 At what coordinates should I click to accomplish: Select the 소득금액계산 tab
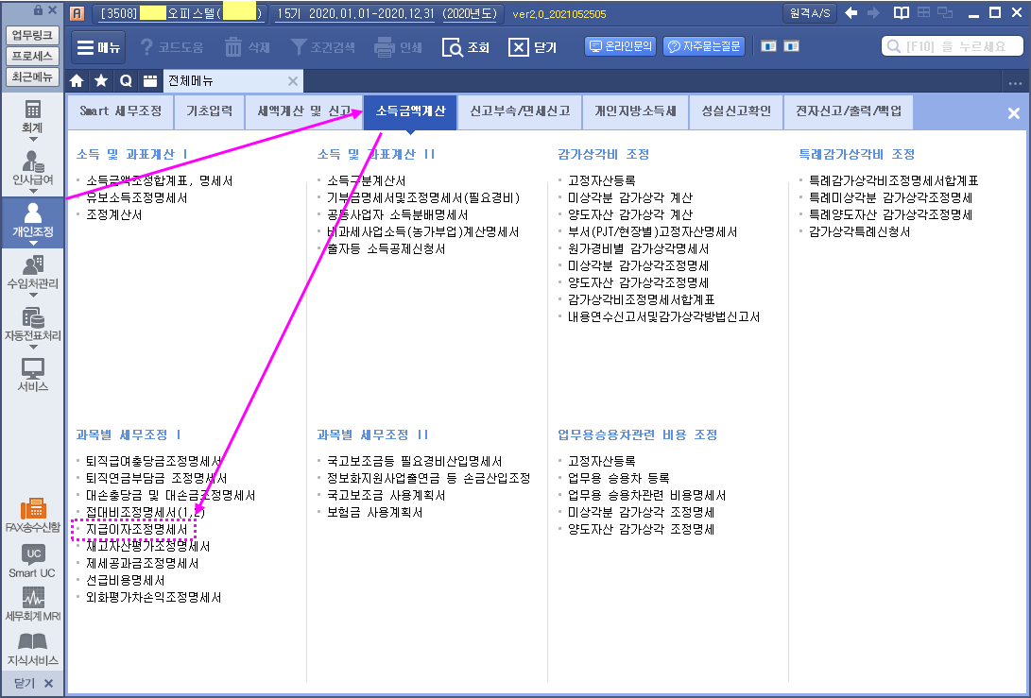[x=410, y=111]
